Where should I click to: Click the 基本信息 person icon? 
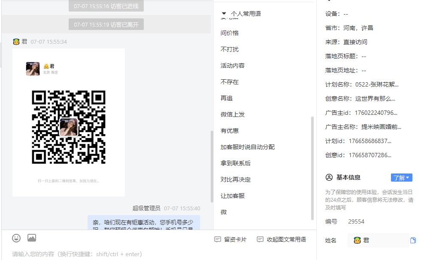click(x=329, y=177)
